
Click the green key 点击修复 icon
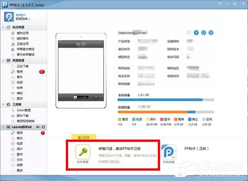click(x=83, y=152)
